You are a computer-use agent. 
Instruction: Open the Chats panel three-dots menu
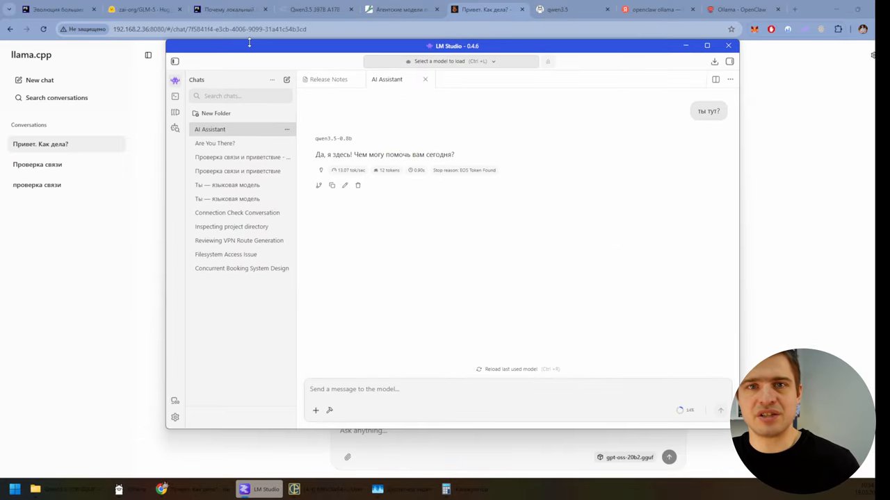[272, 80]
